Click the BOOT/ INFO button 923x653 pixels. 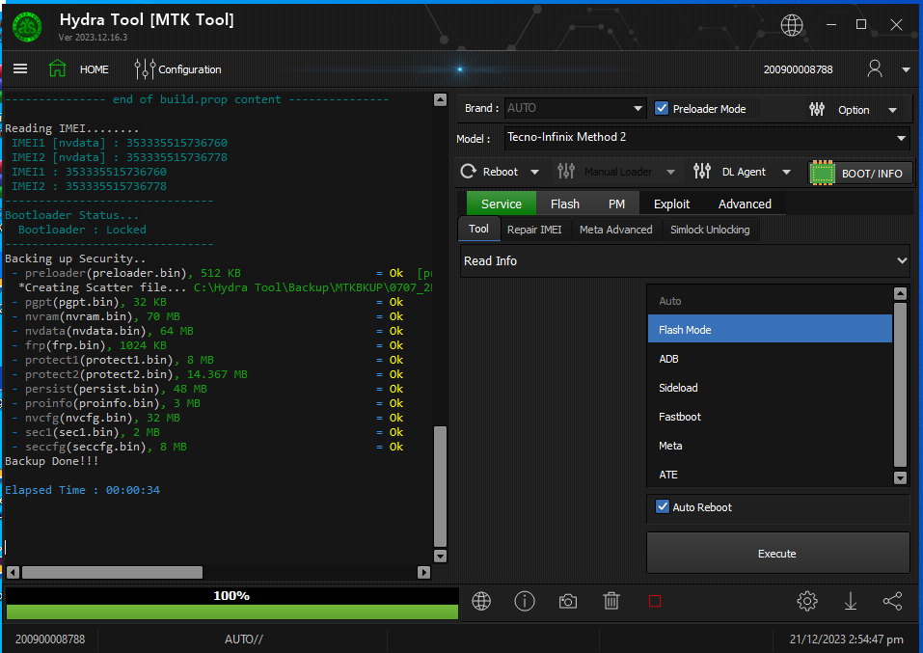pyautogui.click(x=860, y=173)
